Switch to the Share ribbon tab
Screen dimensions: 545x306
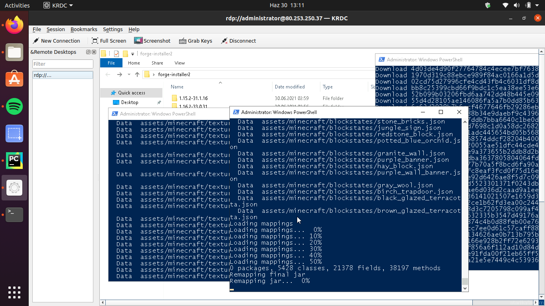pos(157,63)
